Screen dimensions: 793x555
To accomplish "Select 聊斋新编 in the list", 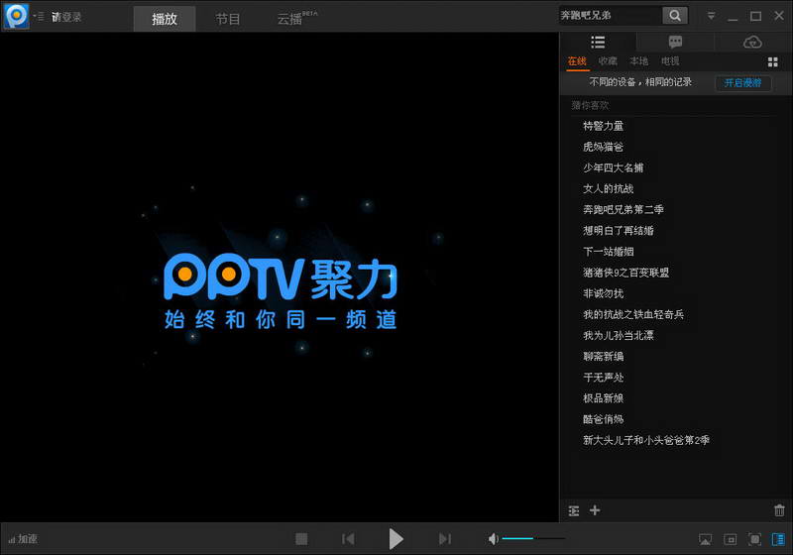I will click(x=604, y=357).
